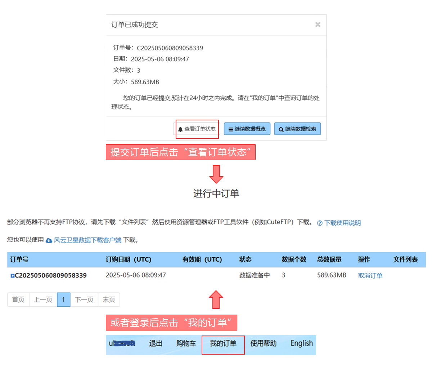Go to 首页 first page

pyautogui.click(x=18, y=299)
